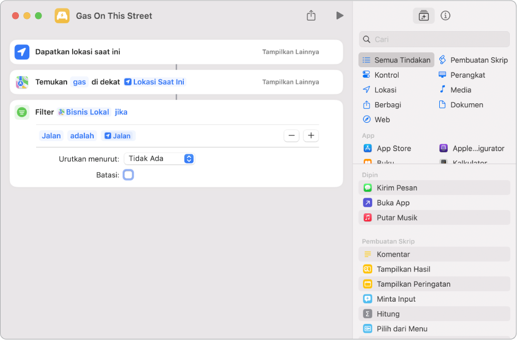Click the Share shortcut icon in toolbar
Viewport: 517px width, 340px height.
[x=311, y=16]
